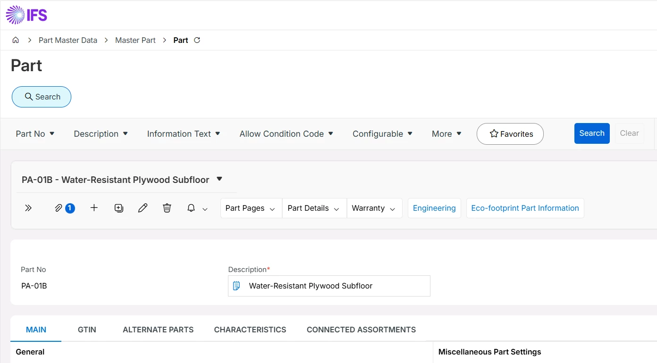Expand record panel with double chevron icon

click(x=28, y=208)
